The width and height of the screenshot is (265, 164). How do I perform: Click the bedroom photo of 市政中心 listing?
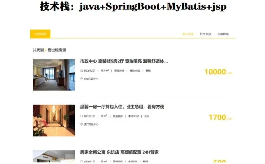tap(54, 75)
